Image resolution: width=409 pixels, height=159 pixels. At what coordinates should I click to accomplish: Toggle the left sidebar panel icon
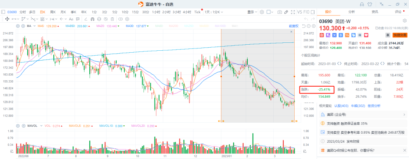(3, 12)
